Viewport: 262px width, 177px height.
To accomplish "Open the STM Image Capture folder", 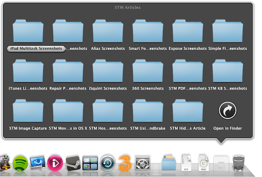I will (x=28, y=111).
